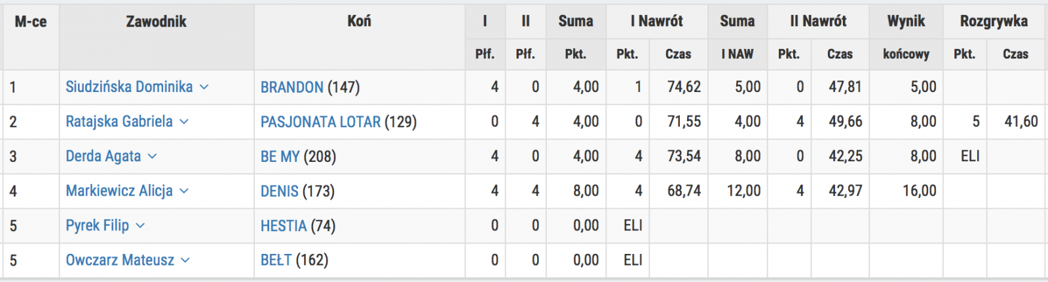The width and height of the screenshot is (1048, 282).
Task: Open rider link Owczarz Mateusz
Action: tap(120, 260)
